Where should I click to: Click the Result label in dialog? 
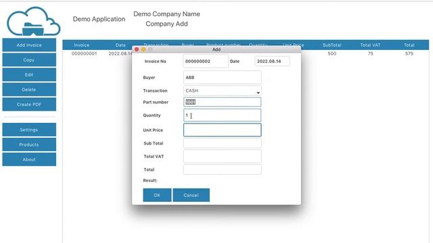(x=150, y=180)
